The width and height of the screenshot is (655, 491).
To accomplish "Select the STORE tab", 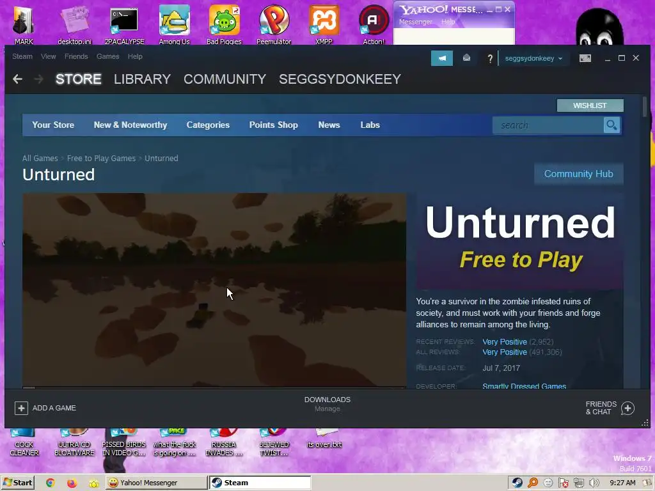I will pos(79,79).
